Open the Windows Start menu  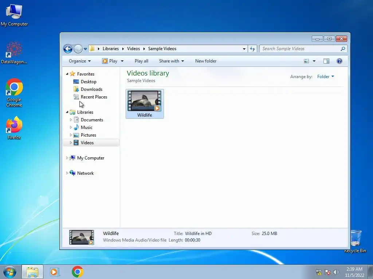tap(10, 272)
